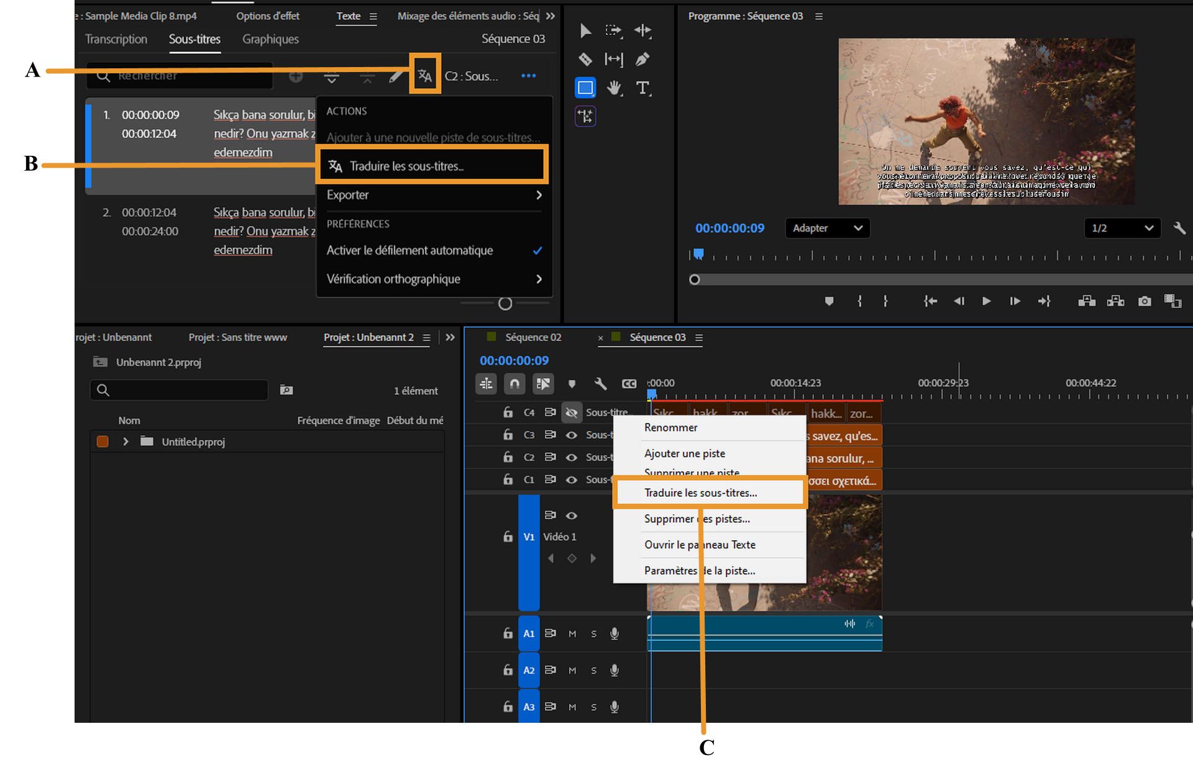
Task: Mute the A1 audio track
Action: click(x=571, y=633)
